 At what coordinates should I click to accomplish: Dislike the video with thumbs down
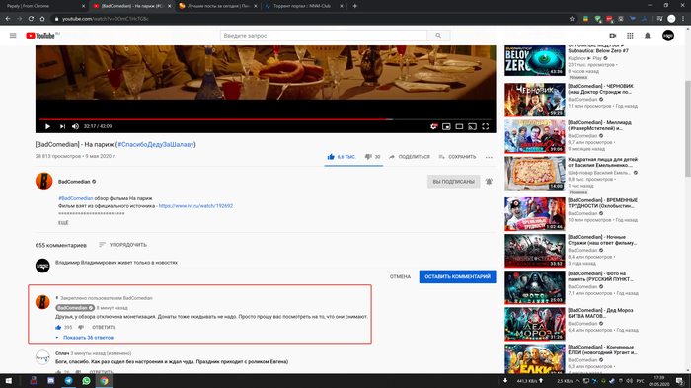(373, 157)
